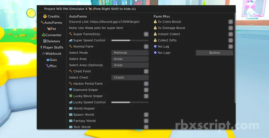This screenshot has height=138, width=269.
Task: Click the map icon beside Tech World
Action: 71,127
